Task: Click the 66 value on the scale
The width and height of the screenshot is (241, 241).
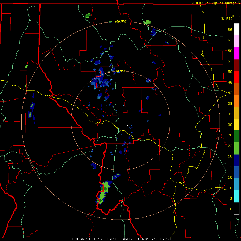Action: (230, 29)
